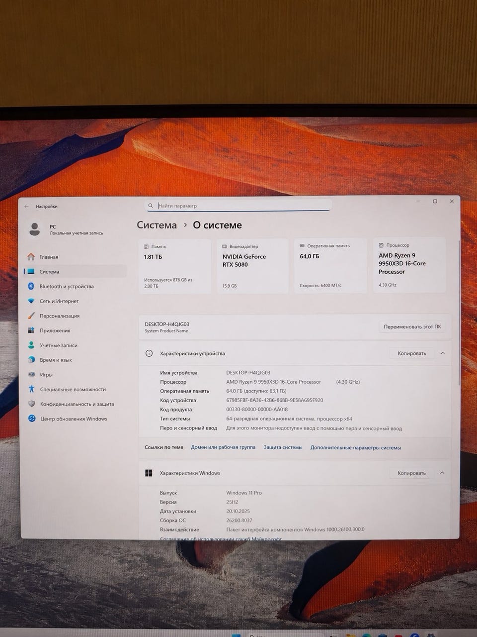
Task: Open Специальные возможности via its accessibility icon
Action: (x=31, y=389)
